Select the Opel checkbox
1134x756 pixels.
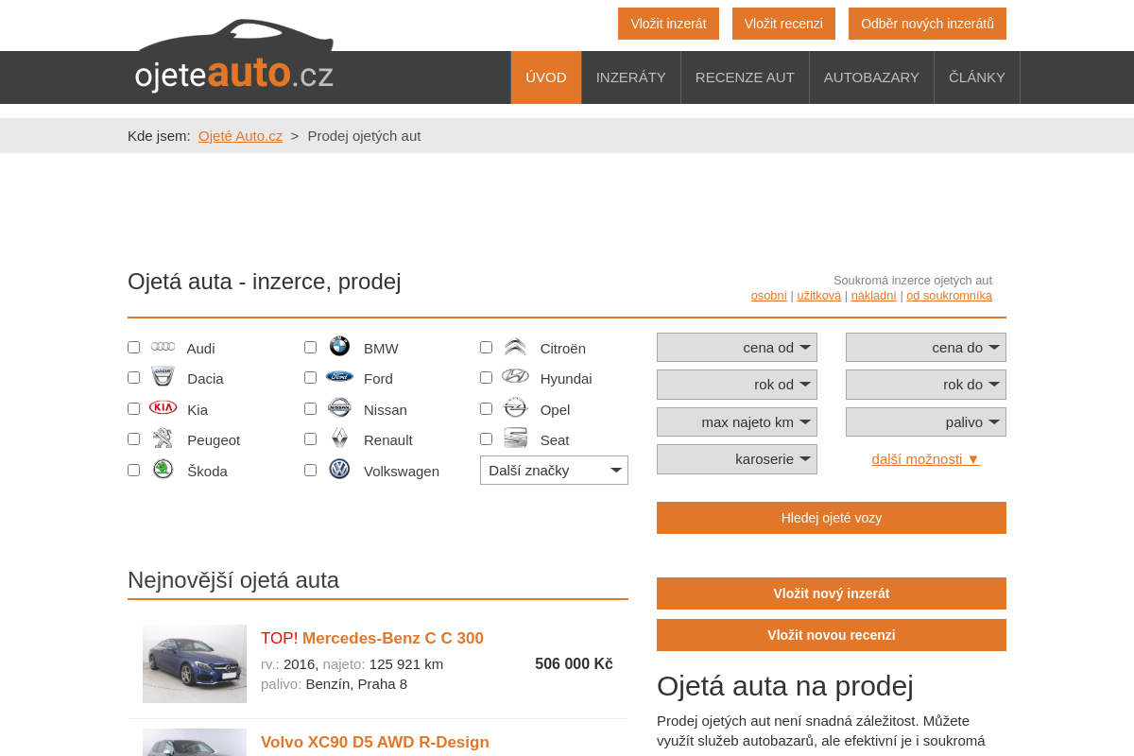[x=486, y=408]
